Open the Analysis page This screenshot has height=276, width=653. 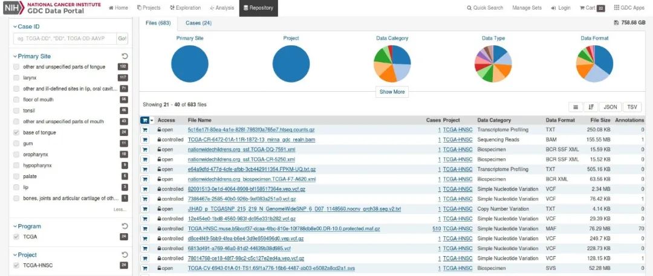coord(222,8)
